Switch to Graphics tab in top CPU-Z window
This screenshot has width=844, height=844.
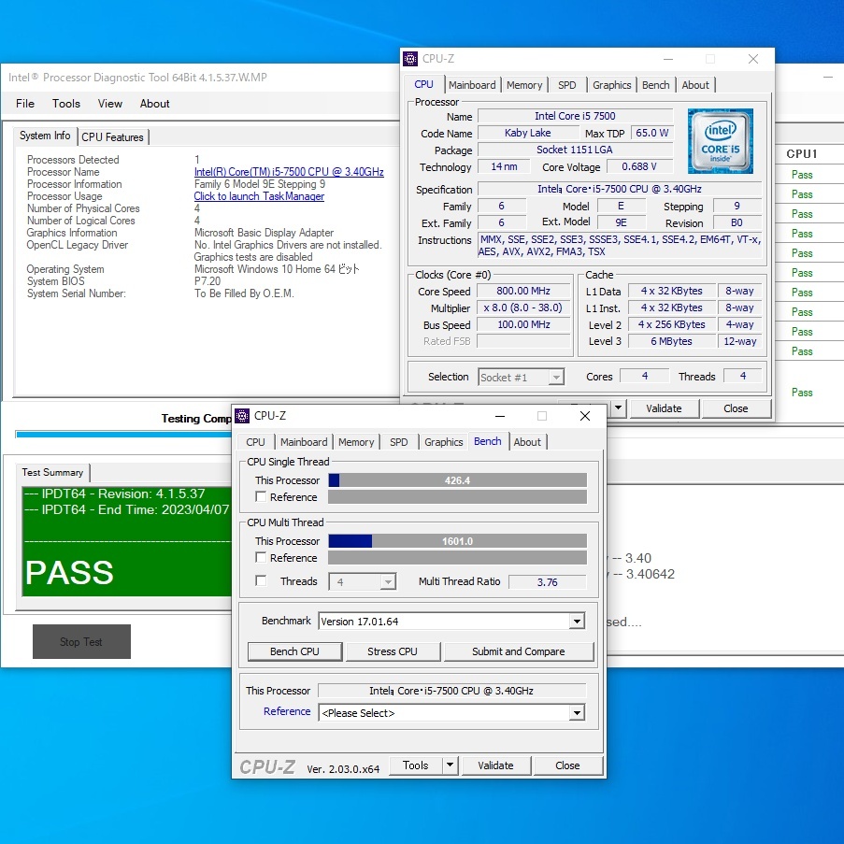point(611,85)
